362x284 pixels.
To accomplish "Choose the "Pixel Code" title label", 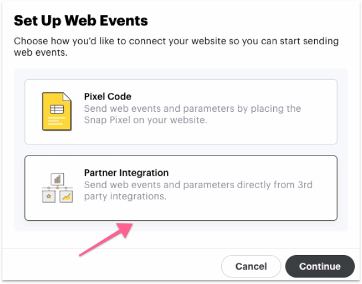I will 107,96.
